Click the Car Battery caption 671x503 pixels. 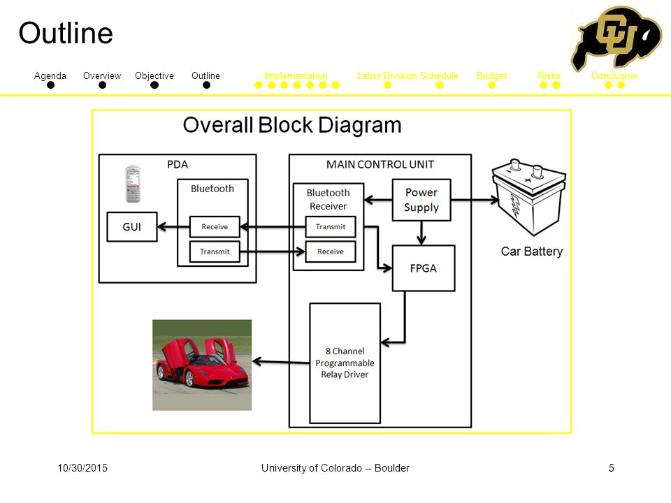coord(531,251)
